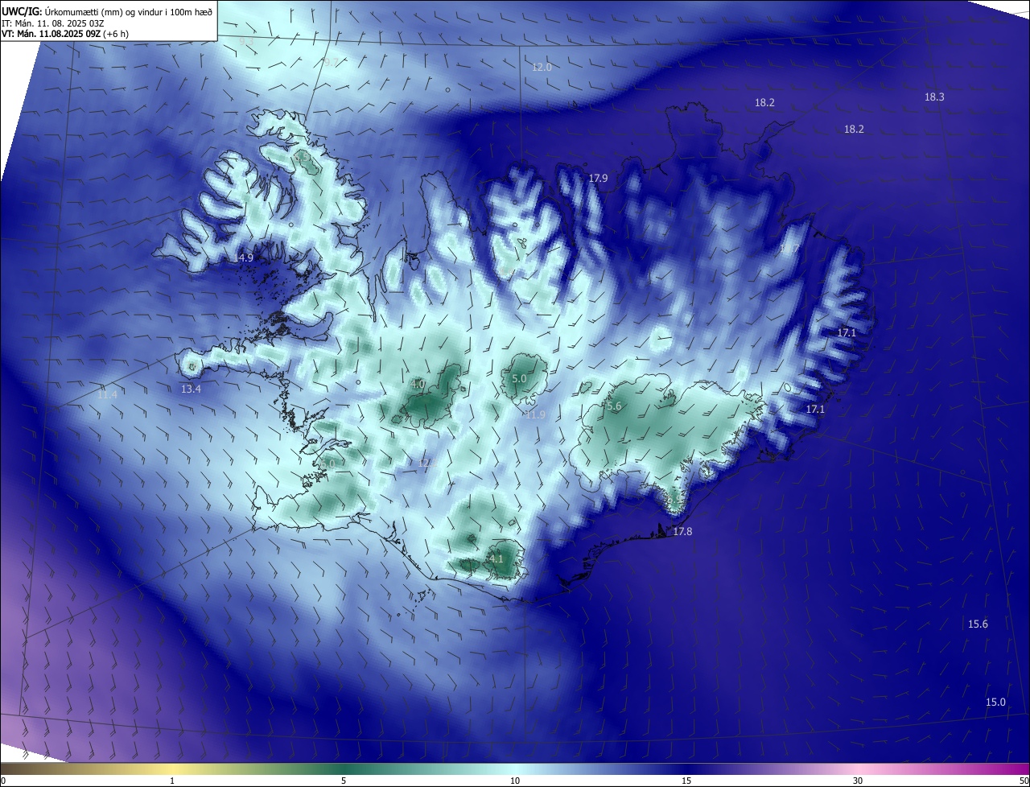Select the 'VT: Mán. 11.08.2025 09Z (+6 h)' line

(x=65, y=34)
